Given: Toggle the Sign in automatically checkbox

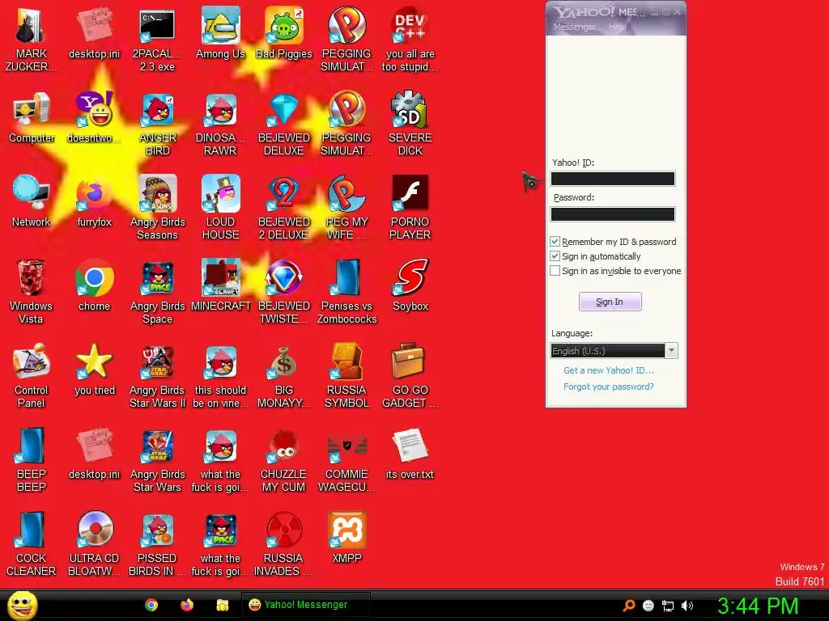Looking at the screenshot, I should pyautogui.click(x=555, y=256).
